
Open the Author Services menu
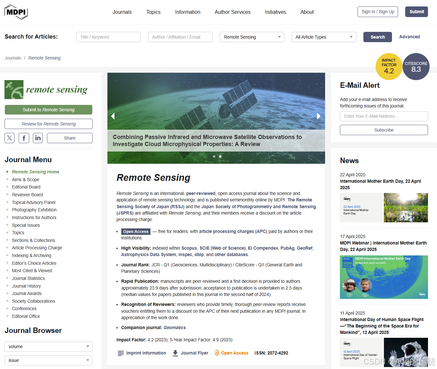click(232, 12)
